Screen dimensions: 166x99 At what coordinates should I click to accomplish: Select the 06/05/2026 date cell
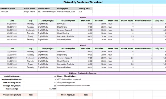[12, 30]
